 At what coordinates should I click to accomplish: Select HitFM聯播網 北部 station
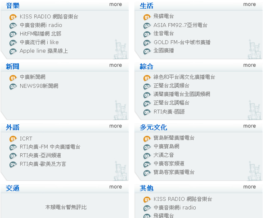click(x=40, y=34)
